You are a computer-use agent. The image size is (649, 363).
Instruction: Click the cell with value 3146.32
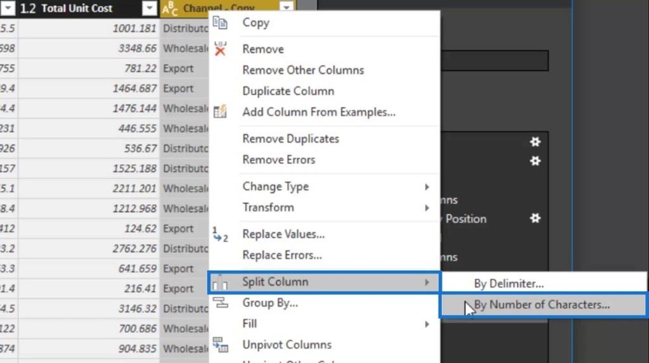[x=88, y=309]
